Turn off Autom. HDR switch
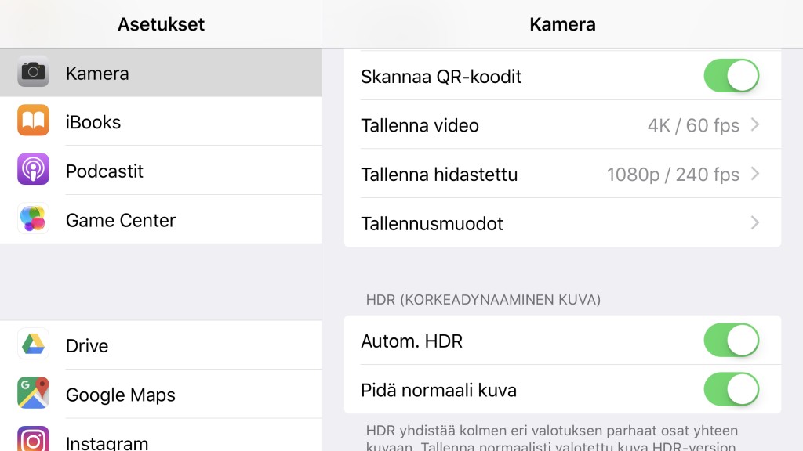803x451 pixels. pos(732,340)
